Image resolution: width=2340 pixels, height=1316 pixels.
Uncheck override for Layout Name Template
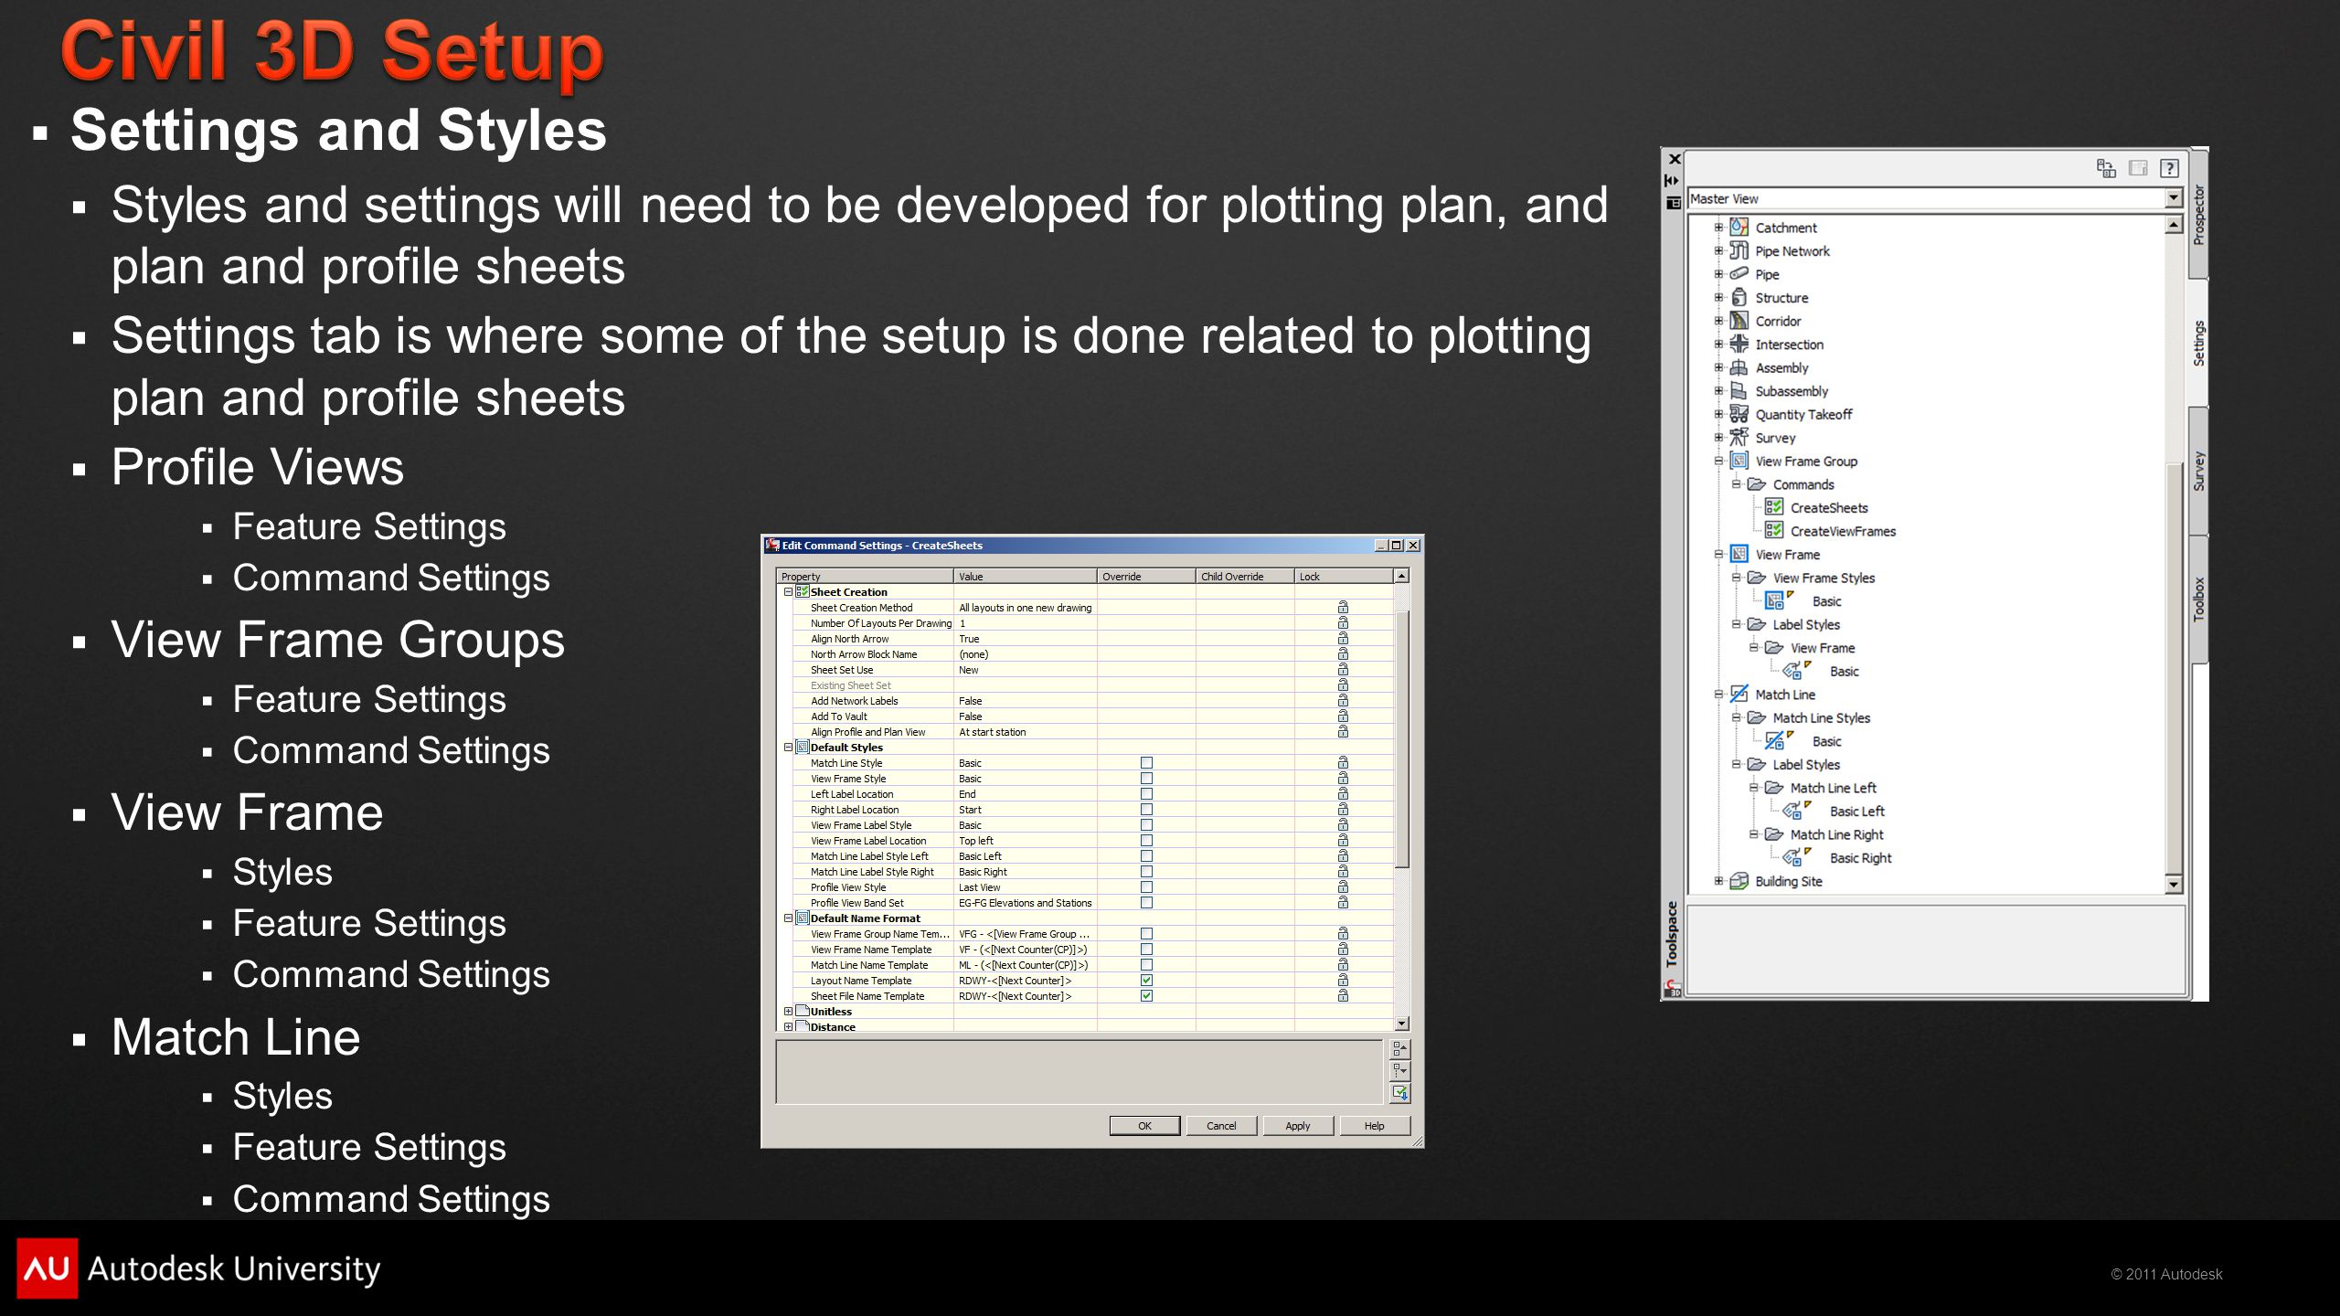pyautogui.click(x=1146, y=980)
